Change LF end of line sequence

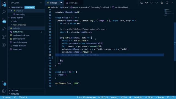click(130, 97)
